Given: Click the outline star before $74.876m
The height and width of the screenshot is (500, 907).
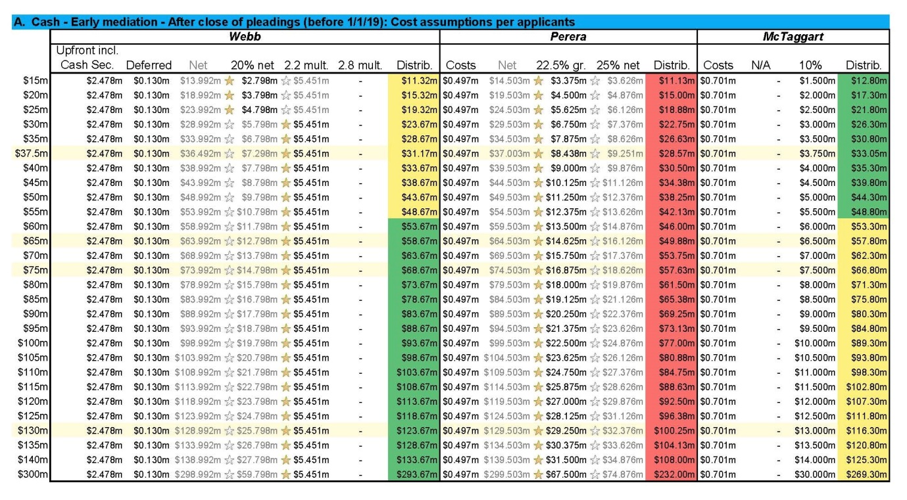Looking at the screenshot, I should point(595,474).
